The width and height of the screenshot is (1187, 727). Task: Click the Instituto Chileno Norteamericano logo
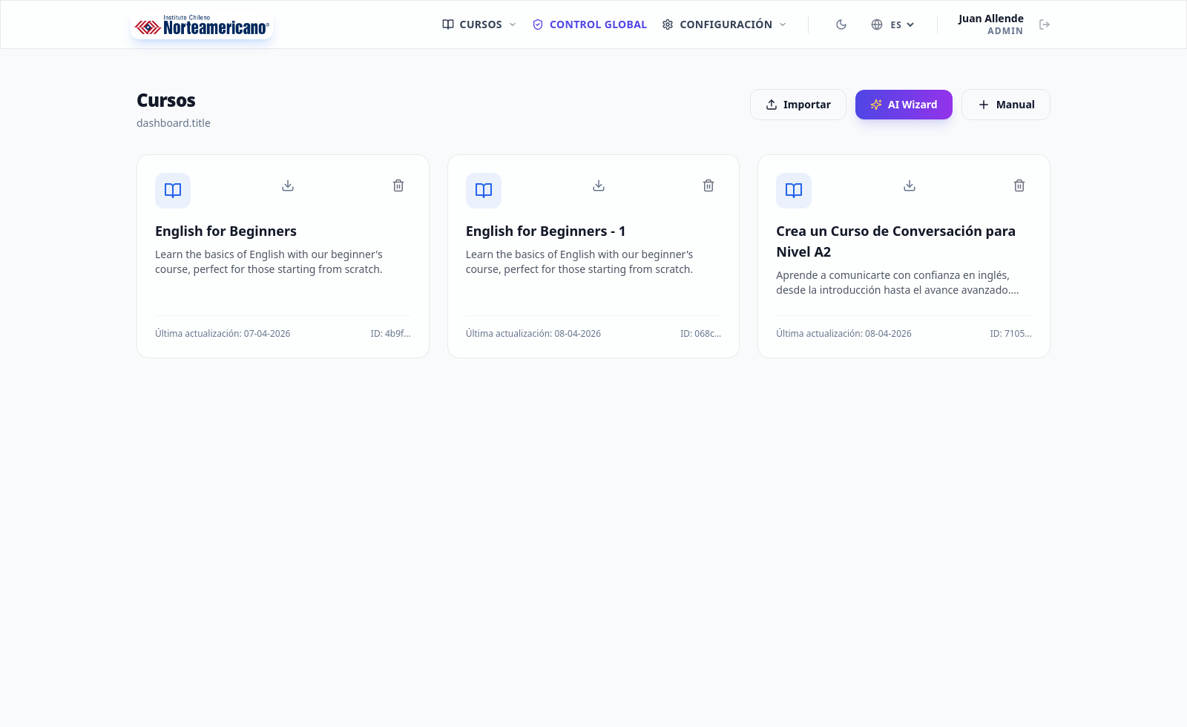[202, 25]
